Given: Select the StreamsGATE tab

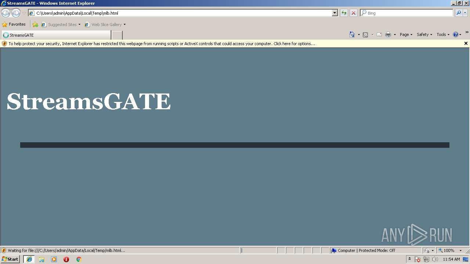Looking at the screenshot, I should (x=56, y=35).
